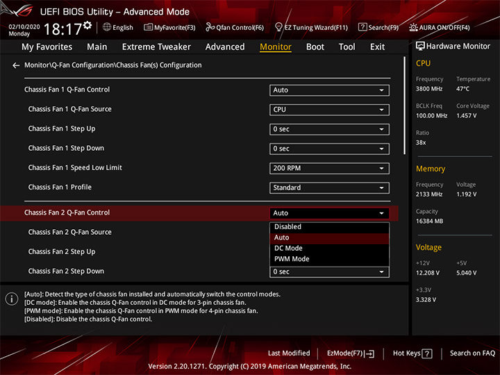This screenshot has height=375, width=500.
Task: Click the +12V value 12.208 V
Action: pyautogui.click(x=428, y=273)
